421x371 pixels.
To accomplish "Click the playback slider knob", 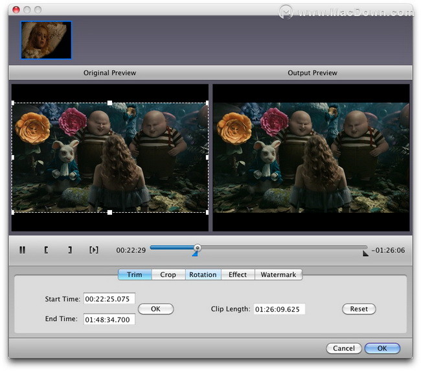I will pos(198,248).
